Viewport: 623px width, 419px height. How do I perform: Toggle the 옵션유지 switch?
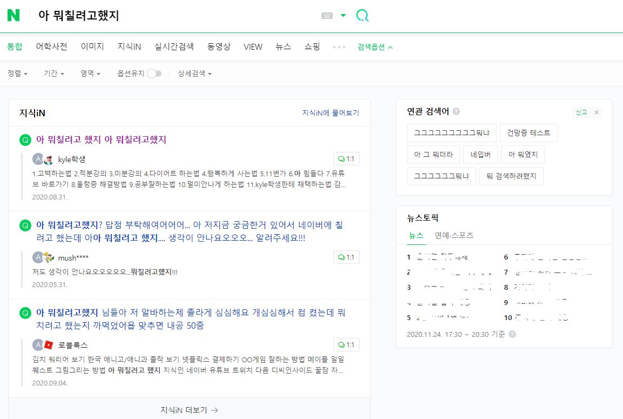click(x=154, y=73)
